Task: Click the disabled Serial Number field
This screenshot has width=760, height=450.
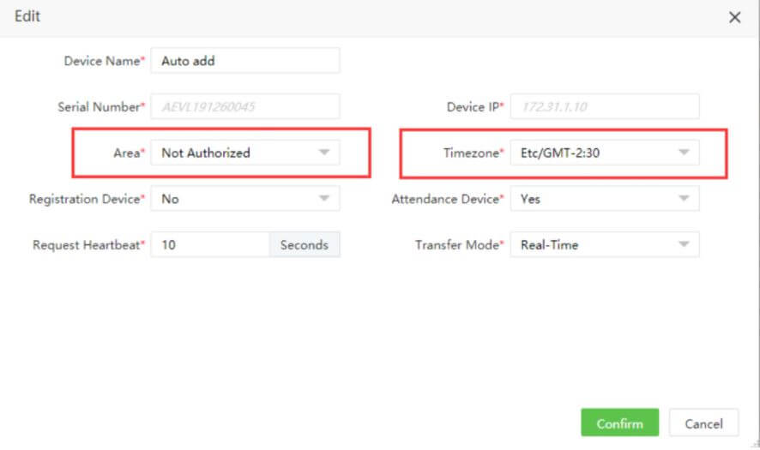Action: click(x=245, y=107)
